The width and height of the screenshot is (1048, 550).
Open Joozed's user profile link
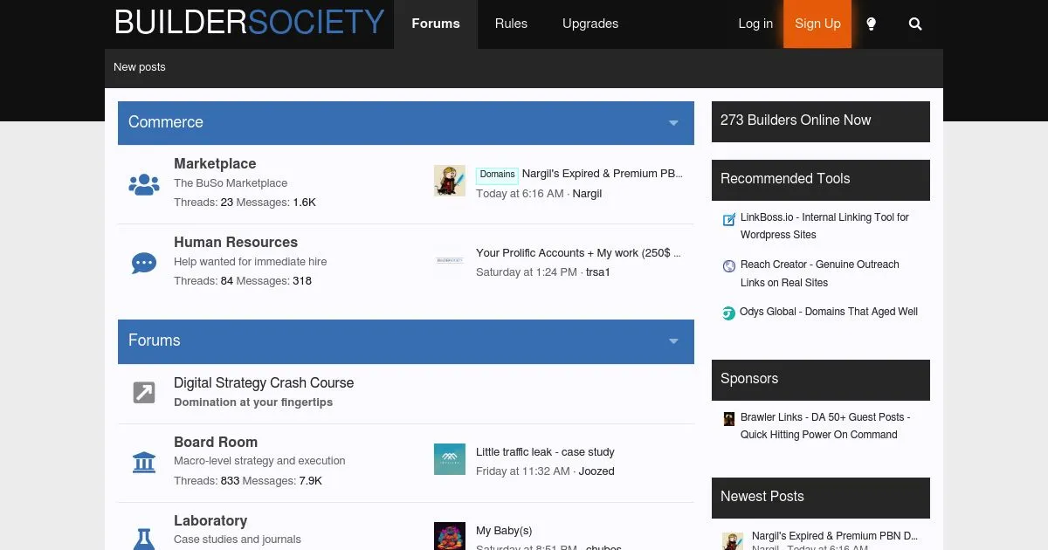596,471
